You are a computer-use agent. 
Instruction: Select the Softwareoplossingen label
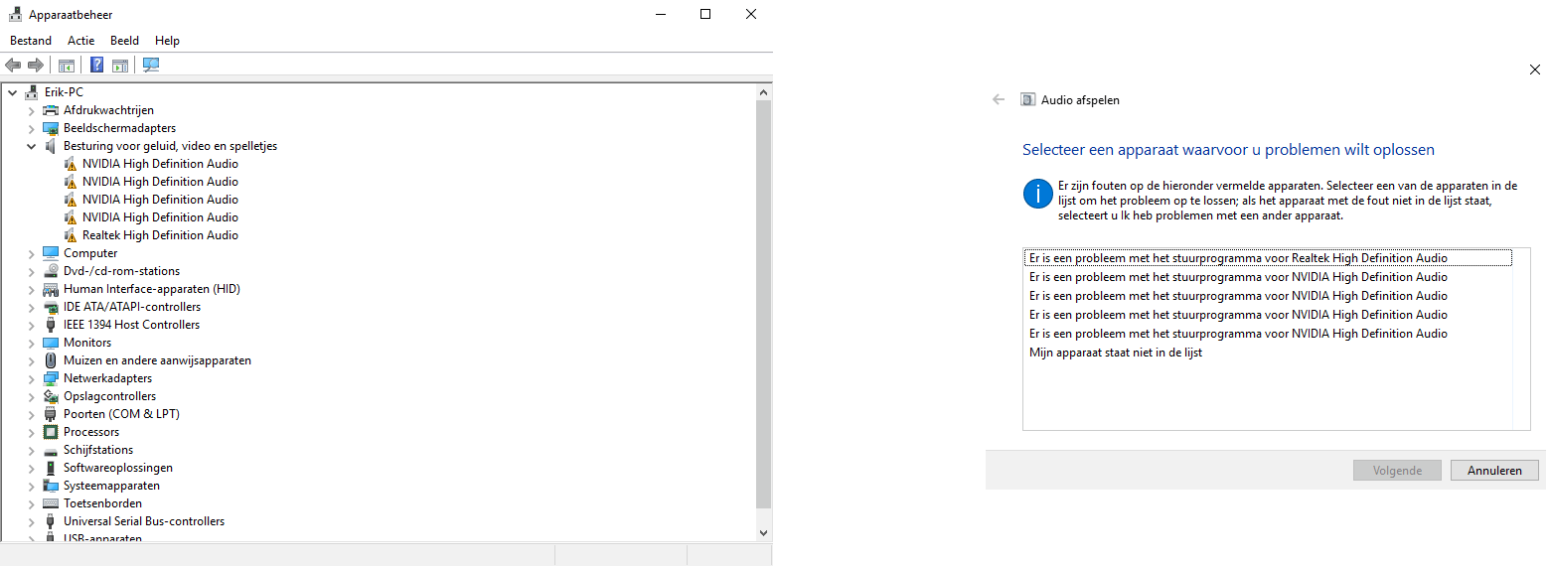tap(118, 468)
